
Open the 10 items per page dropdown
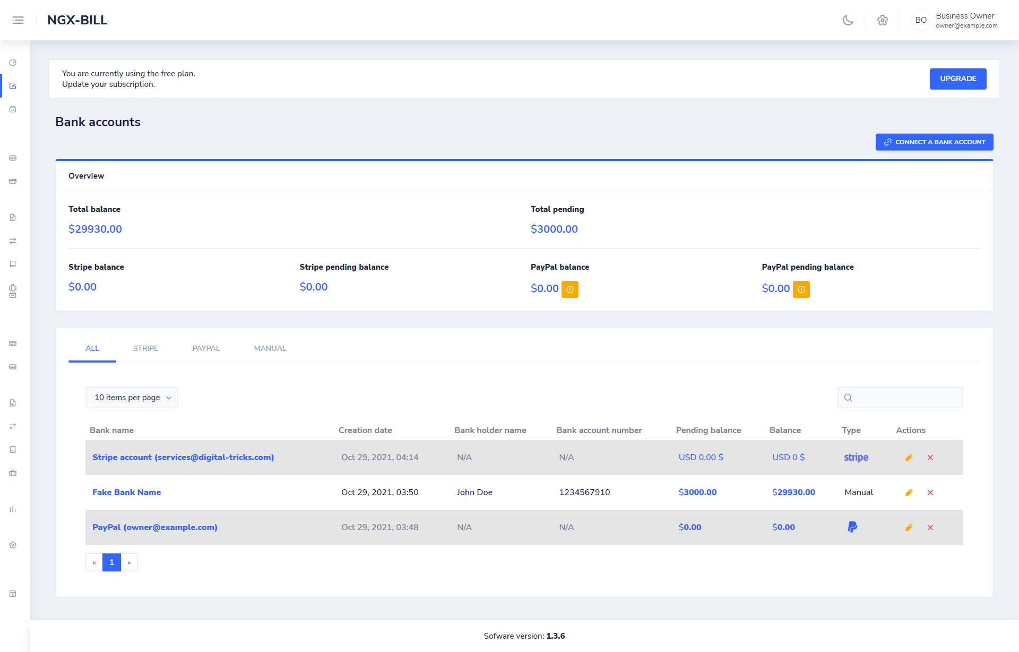point(131,397)
